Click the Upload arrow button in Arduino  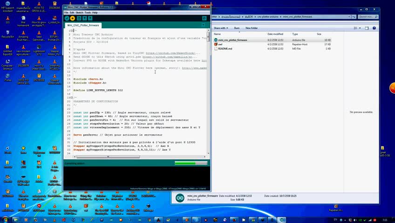pyautogui.click(x=73, y=18)
